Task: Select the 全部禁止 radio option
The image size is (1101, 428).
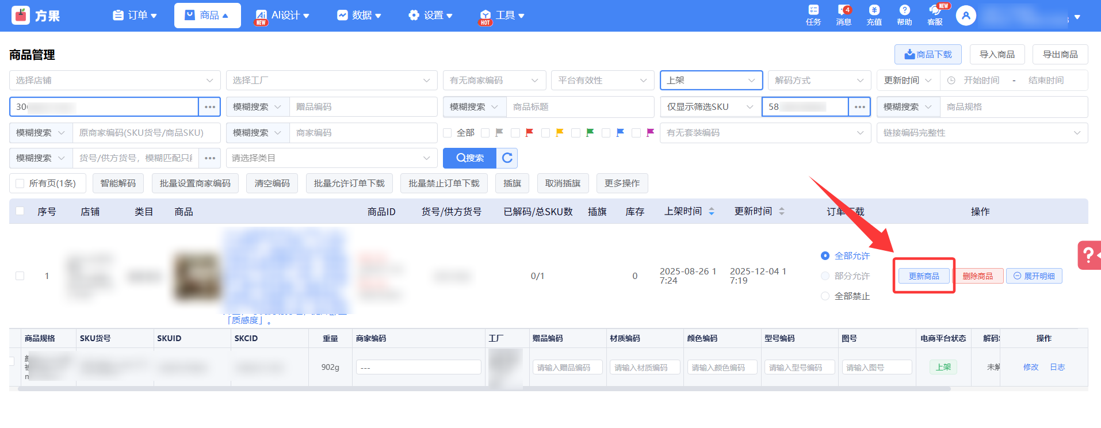Action: click(x=825, y=296)
